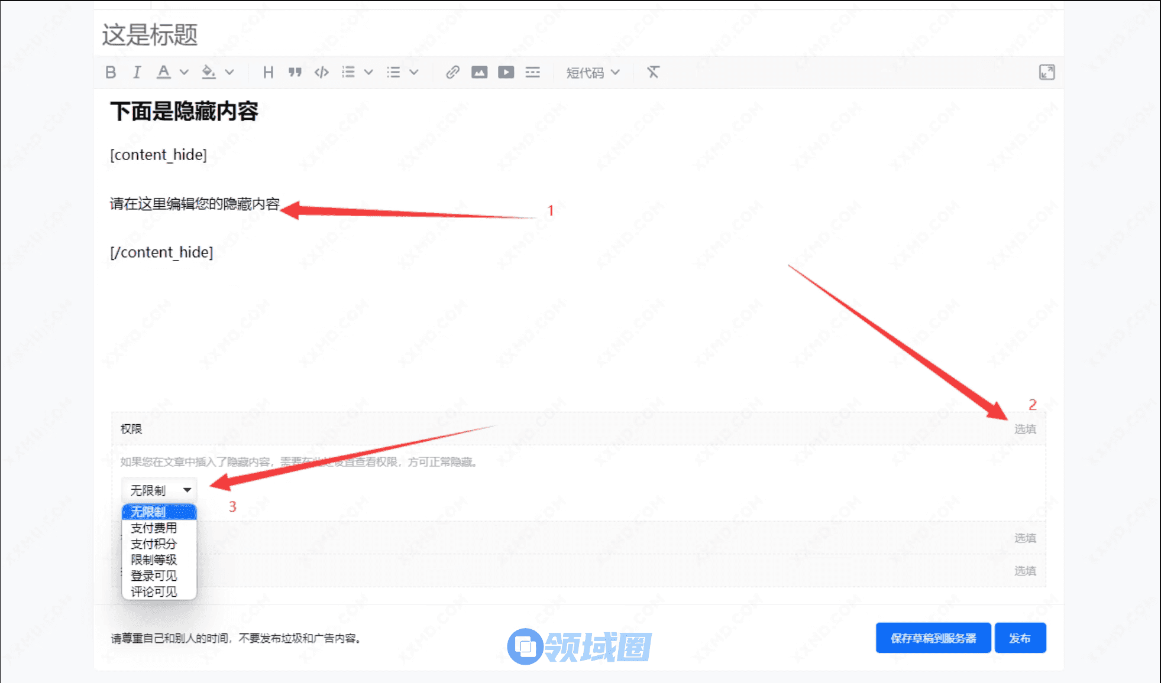Choose 支付费用 from permission list
The image size is (1161, 683).
[154, 528]
